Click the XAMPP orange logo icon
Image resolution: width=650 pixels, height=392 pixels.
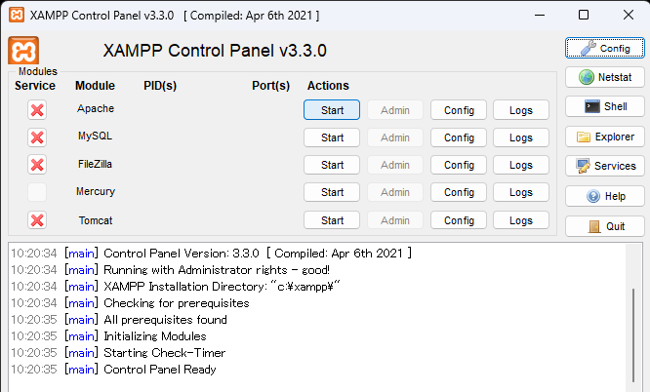[22, 51]
